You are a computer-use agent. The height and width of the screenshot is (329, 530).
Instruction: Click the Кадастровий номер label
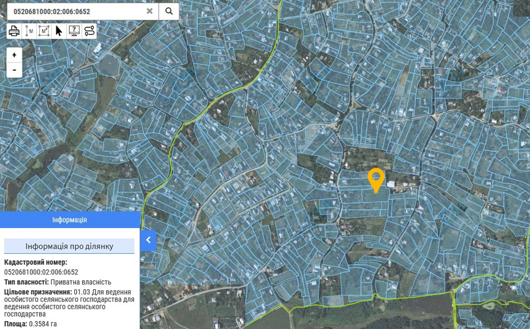pyautogui.click(x=36, y=263)
